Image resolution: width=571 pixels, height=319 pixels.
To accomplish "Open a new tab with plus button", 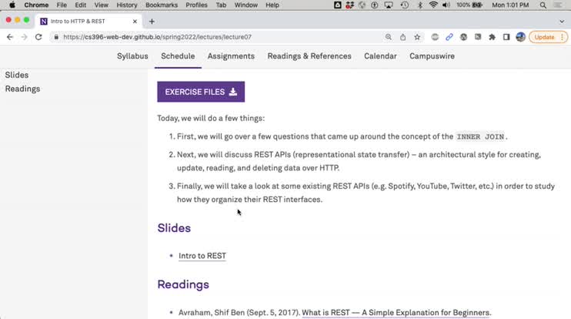I will tap(152, 21).
